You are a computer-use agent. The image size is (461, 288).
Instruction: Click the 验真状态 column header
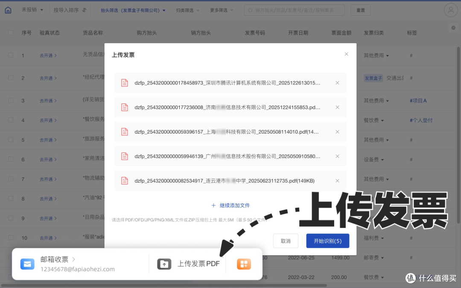pyautogui.click(x=50, y=32)
